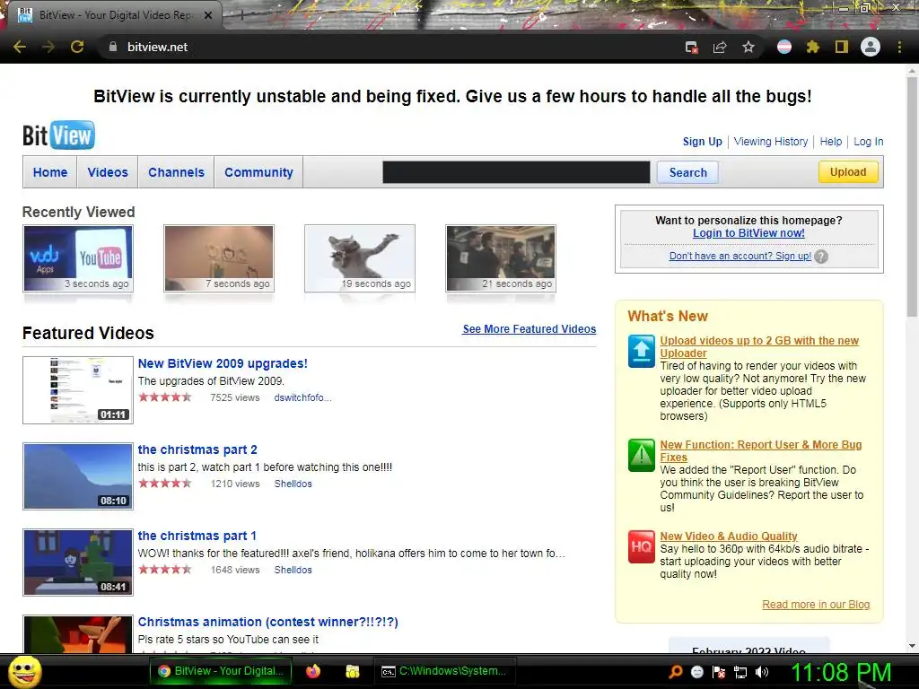Open Shelldos link under christmas part 2
919x689 pixels.
click(293, 484)
